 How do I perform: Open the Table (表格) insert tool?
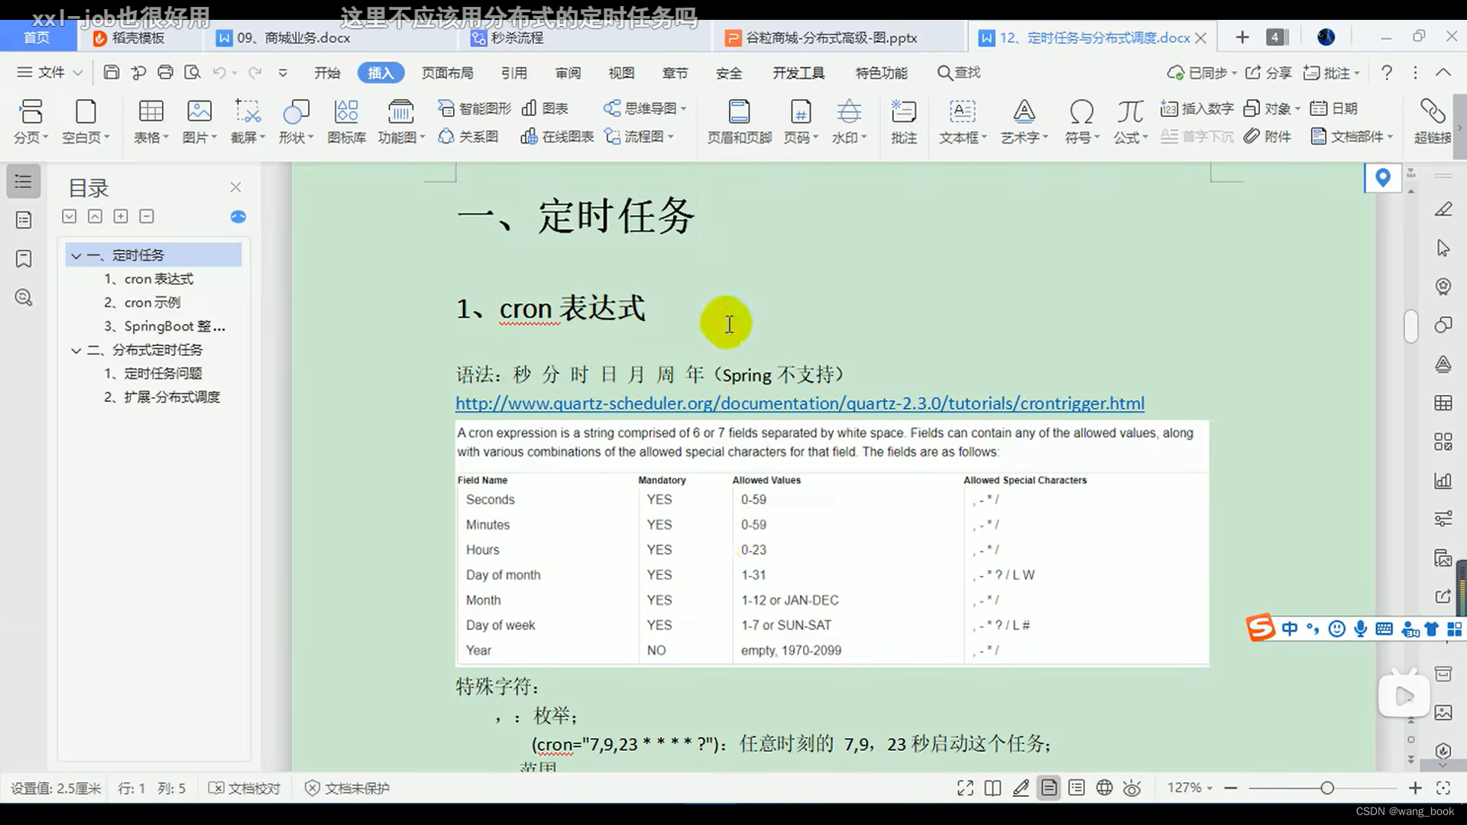coord(151,121)
